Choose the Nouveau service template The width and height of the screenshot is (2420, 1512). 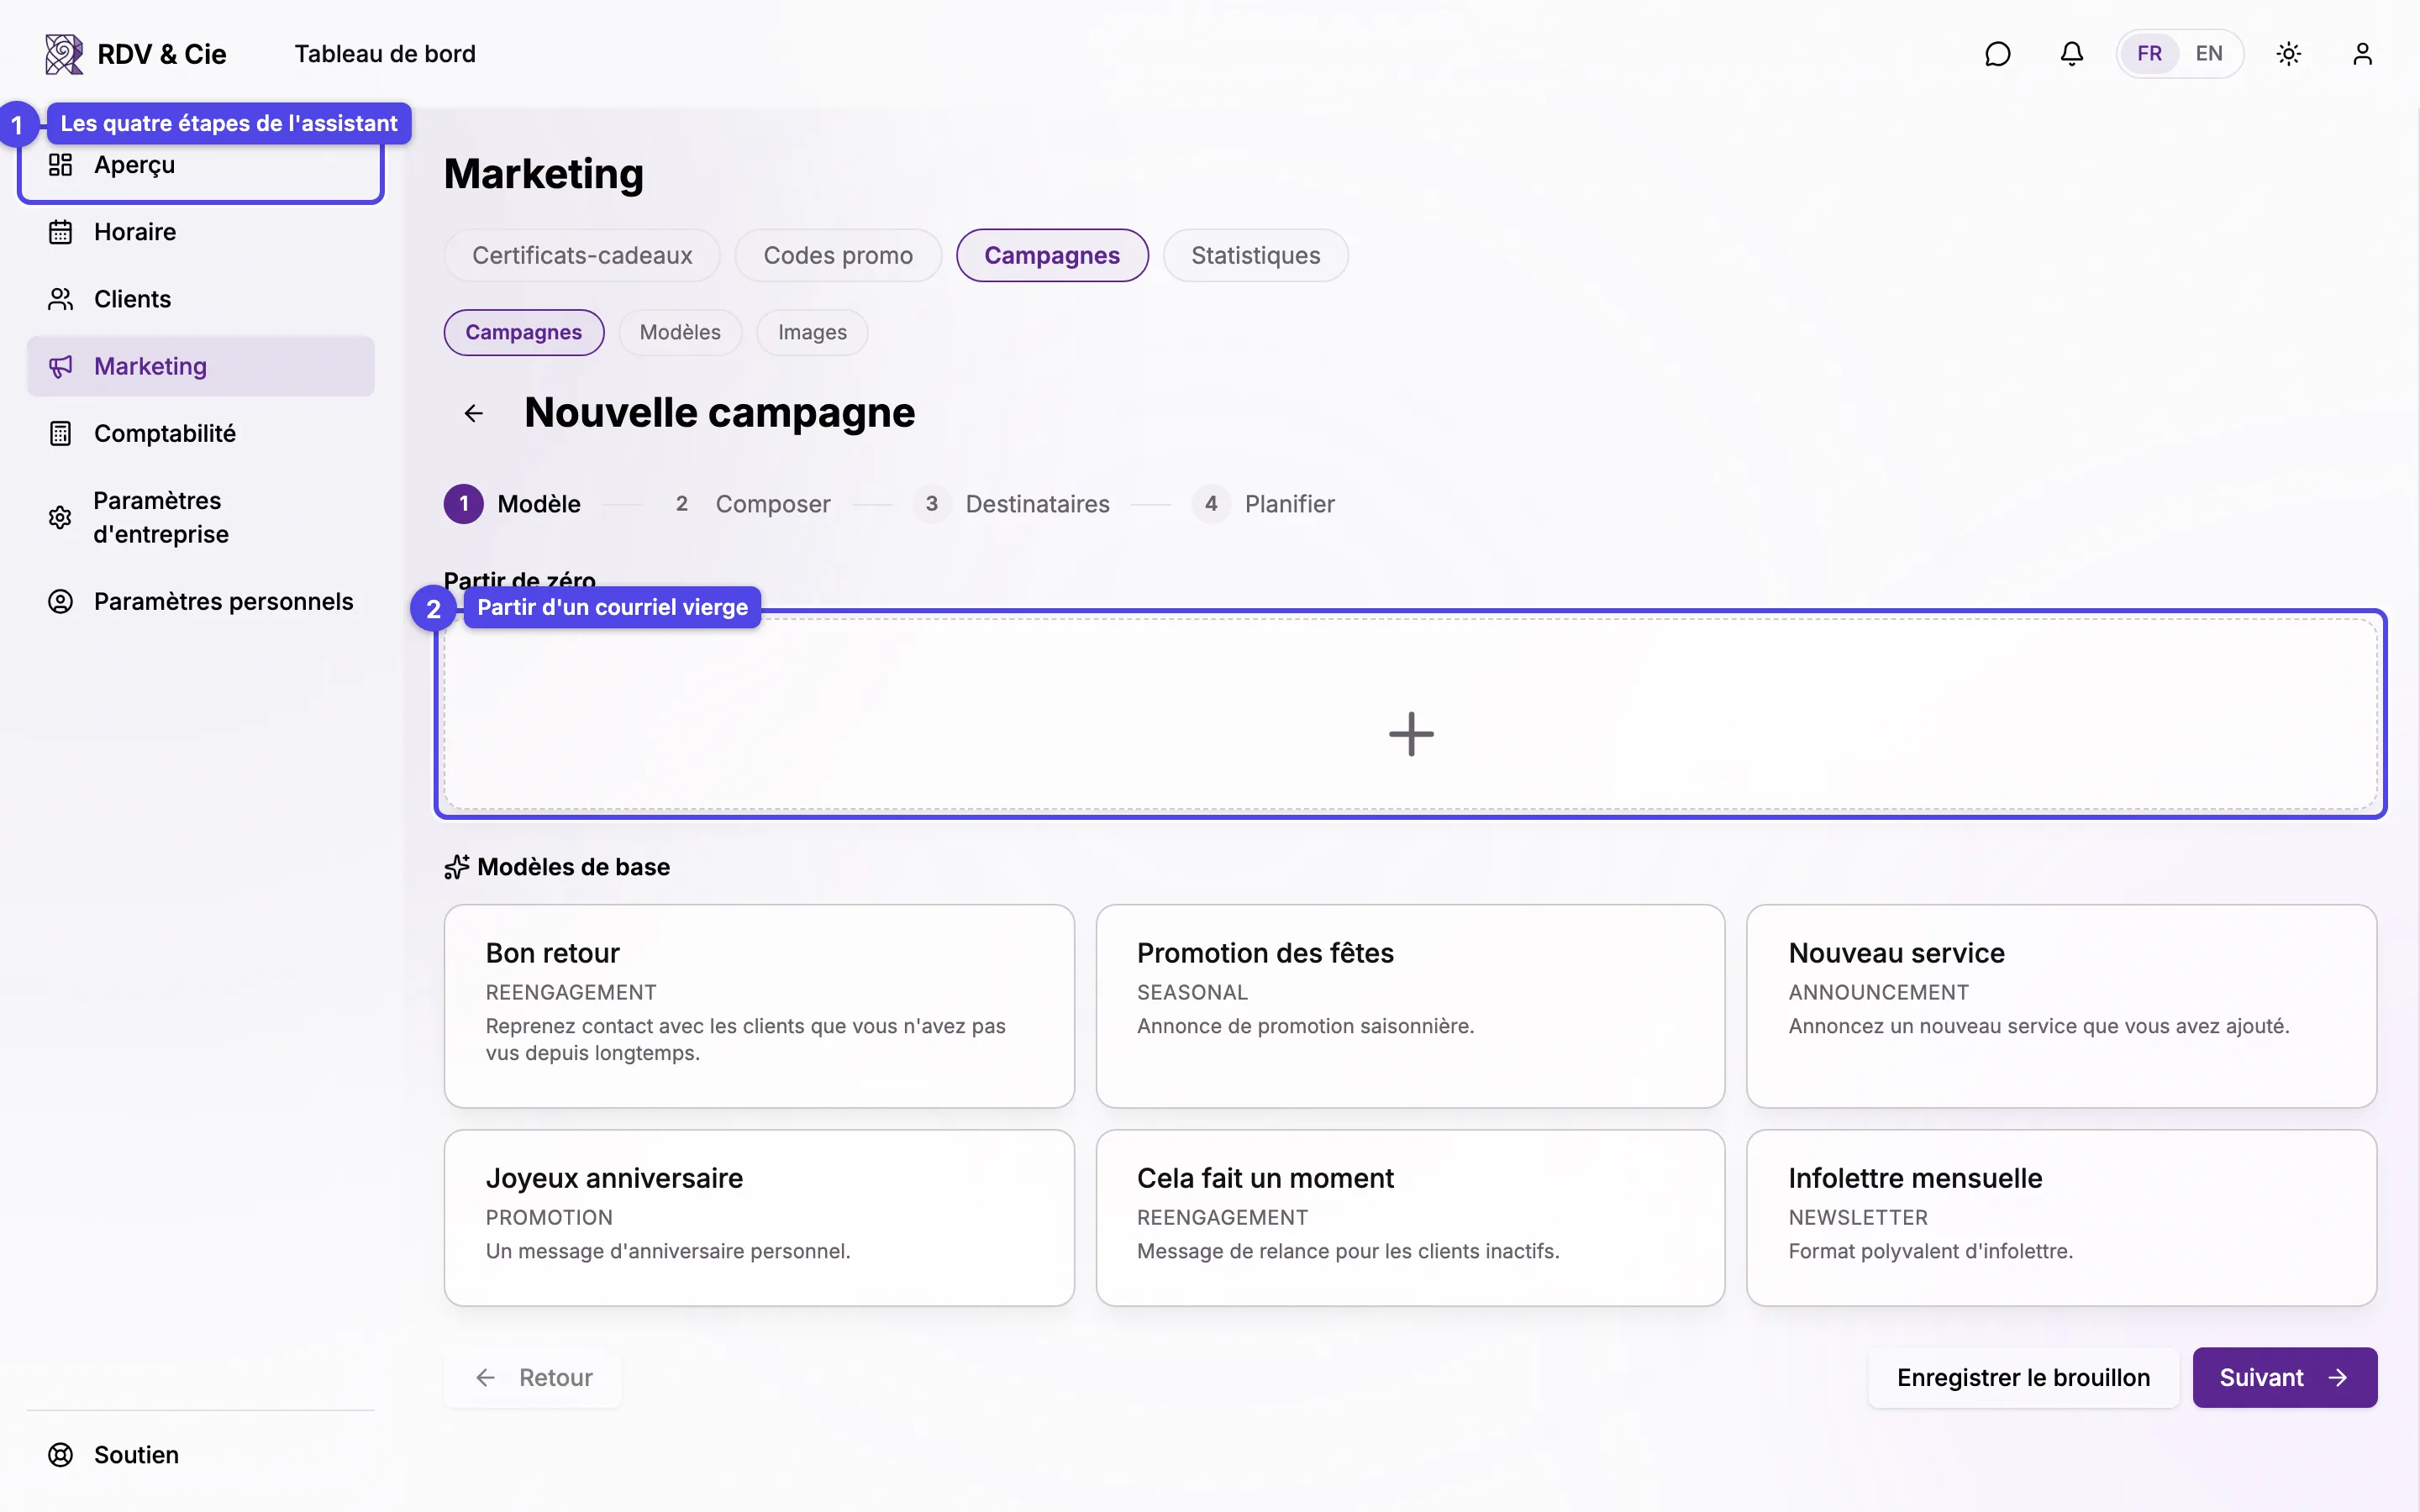[2061, 1006]
